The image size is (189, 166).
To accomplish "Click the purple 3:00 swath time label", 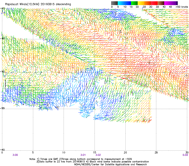I will tap(15, 155).
